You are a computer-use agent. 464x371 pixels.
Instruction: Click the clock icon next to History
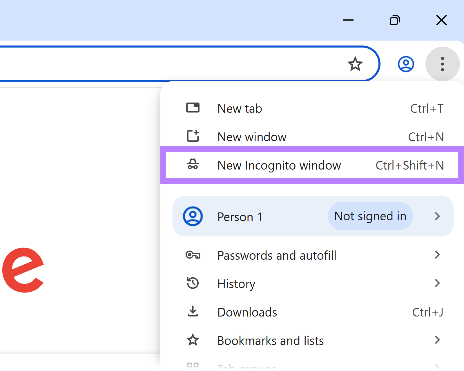coord(193,283)
